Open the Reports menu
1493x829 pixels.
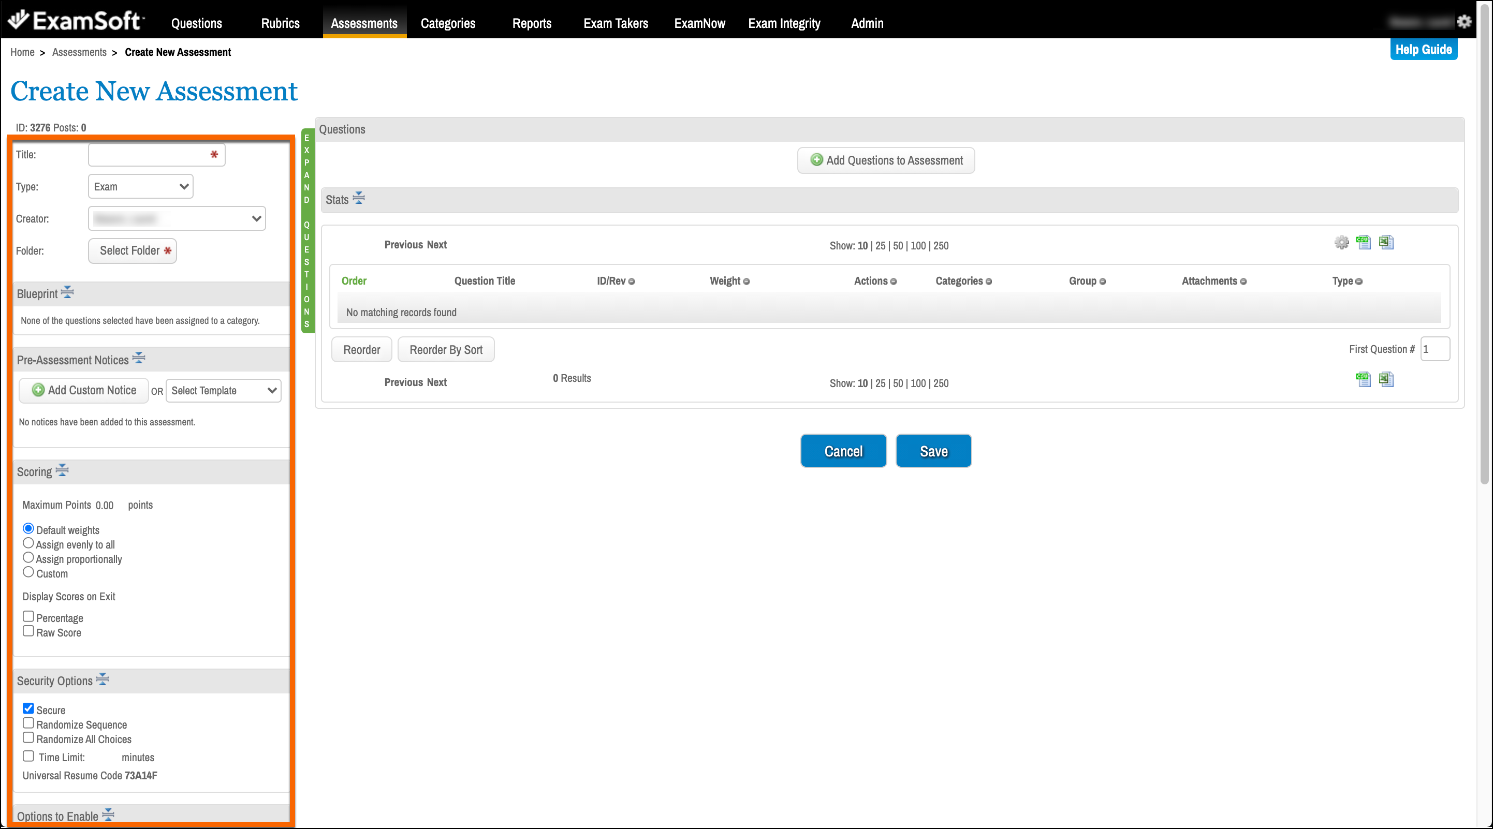click(x=532, y=23)
